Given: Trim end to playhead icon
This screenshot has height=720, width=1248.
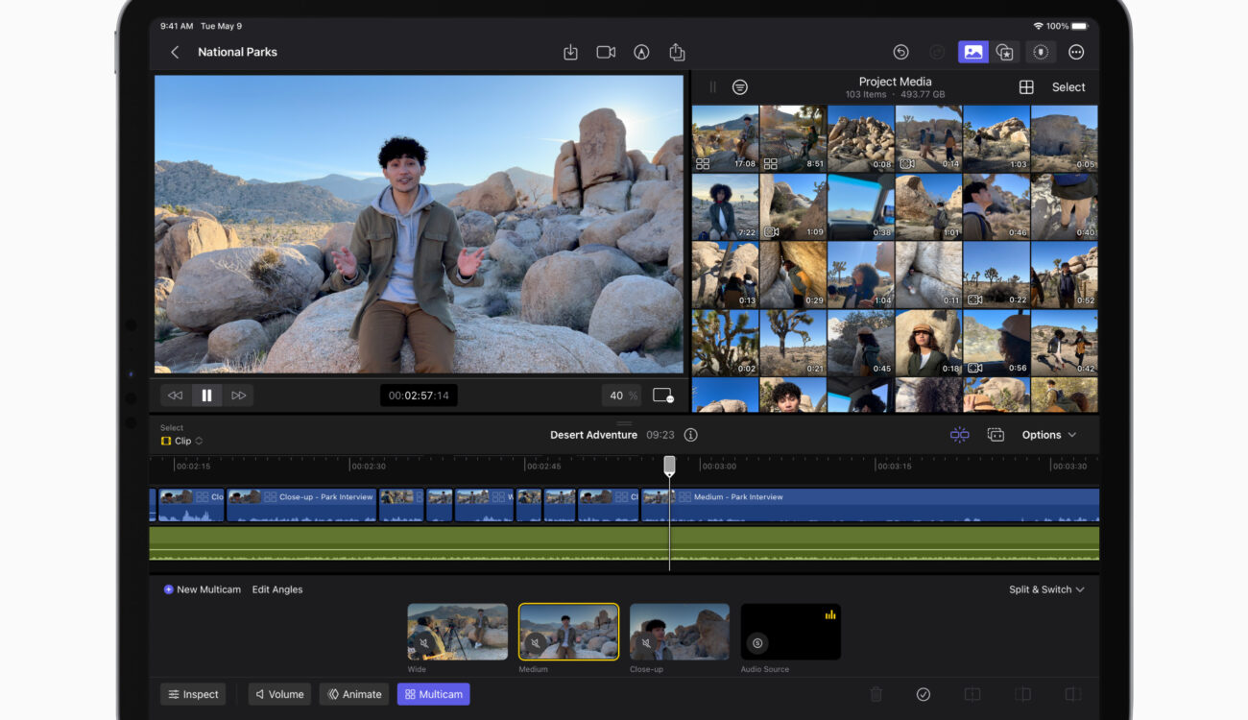Looking at the screenshot, I should click(x=1073, y=694).
